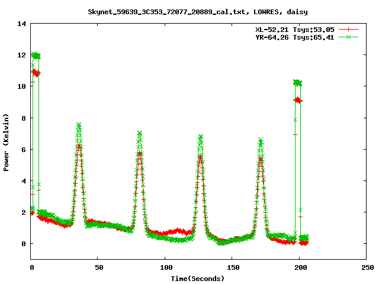The width and height of the screenshot is (379, 284).
Task: Click the y-axis tick label 14
Action: tap(21, 24)
